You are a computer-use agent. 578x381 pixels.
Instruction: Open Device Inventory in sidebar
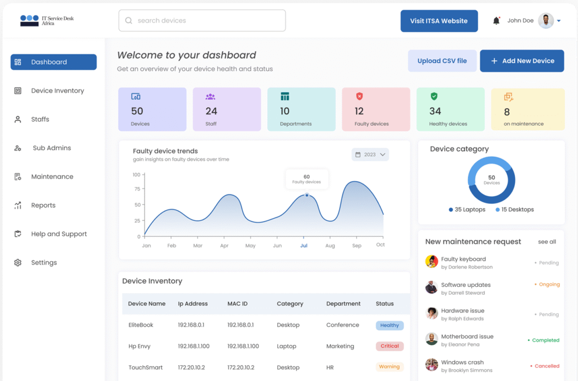coord(57,91)
